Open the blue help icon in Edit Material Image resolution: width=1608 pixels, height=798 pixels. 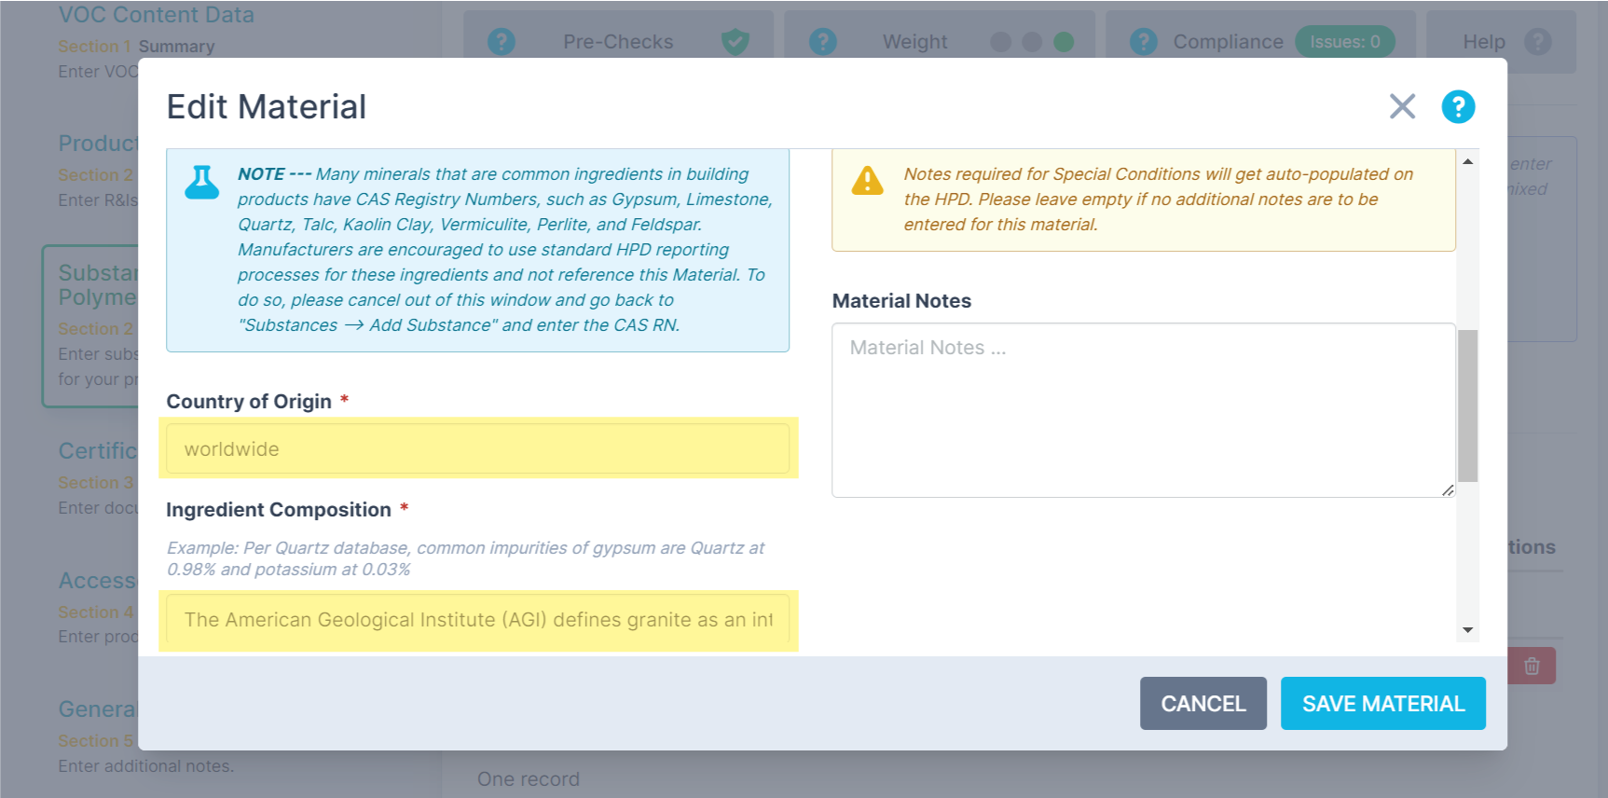pos(1458,106)
